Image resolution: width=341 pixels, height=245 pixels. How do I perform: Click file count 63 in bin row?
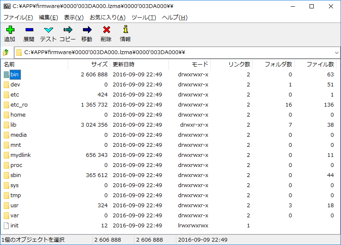(x=331, y=75)
